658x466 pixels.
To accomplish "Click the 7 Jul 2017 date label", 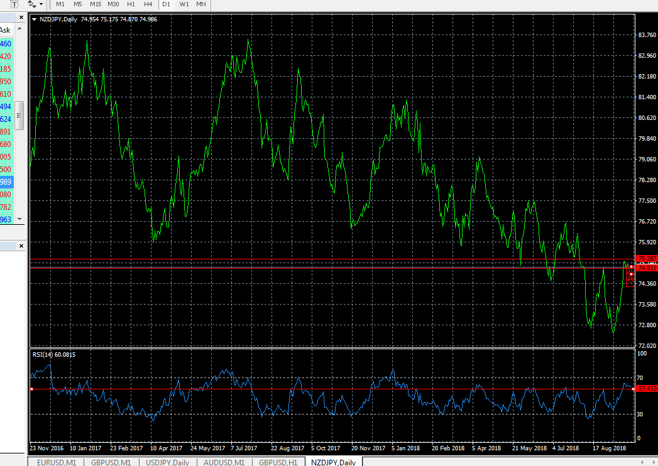I will click(244, 448).
